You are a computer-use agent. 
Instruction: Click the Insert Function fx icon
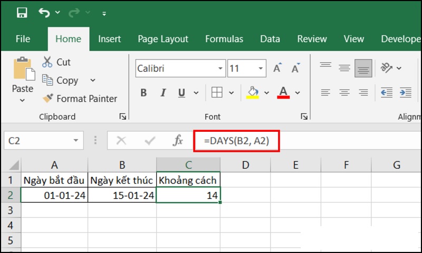[x=178, y=141]
